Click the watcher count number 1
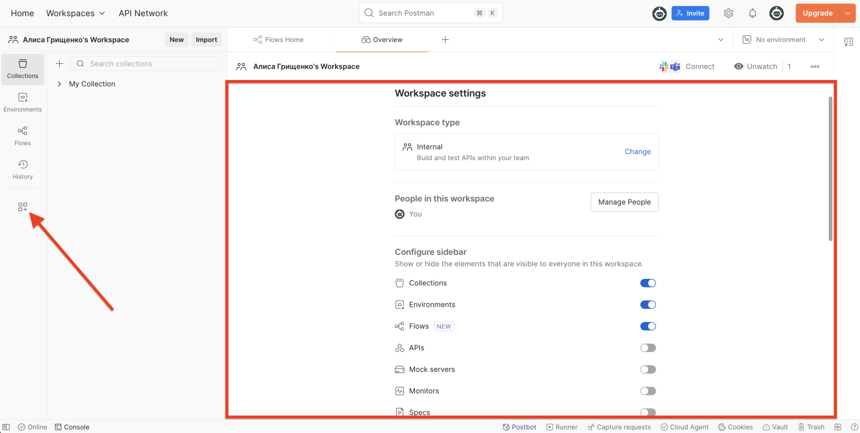 pyautogui.click(x=789, y=67)
